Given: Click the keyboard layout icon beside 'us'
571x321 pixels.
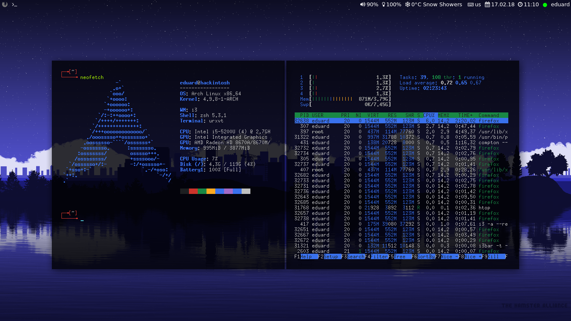Looking at the screenshot, I should click(x=470, y=4).
